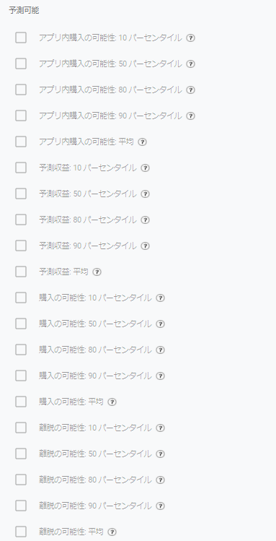The height and width of the screenshot is (541, 276).
Task: Tick the 離脱の可能性: 50 パーセンタイル checkbox
Action: tap(21, 454)
